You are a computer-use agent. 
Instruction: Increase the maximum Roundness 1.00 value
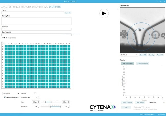pyautogui.click(x=69, y=106)
